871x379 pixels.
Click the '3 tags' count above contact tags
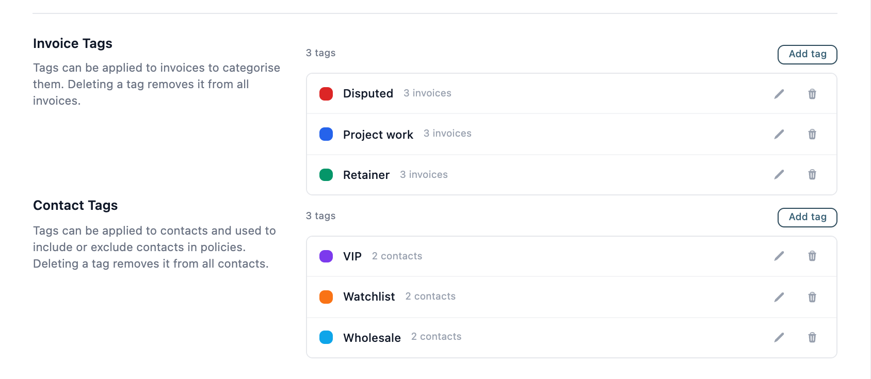(320, 216)
